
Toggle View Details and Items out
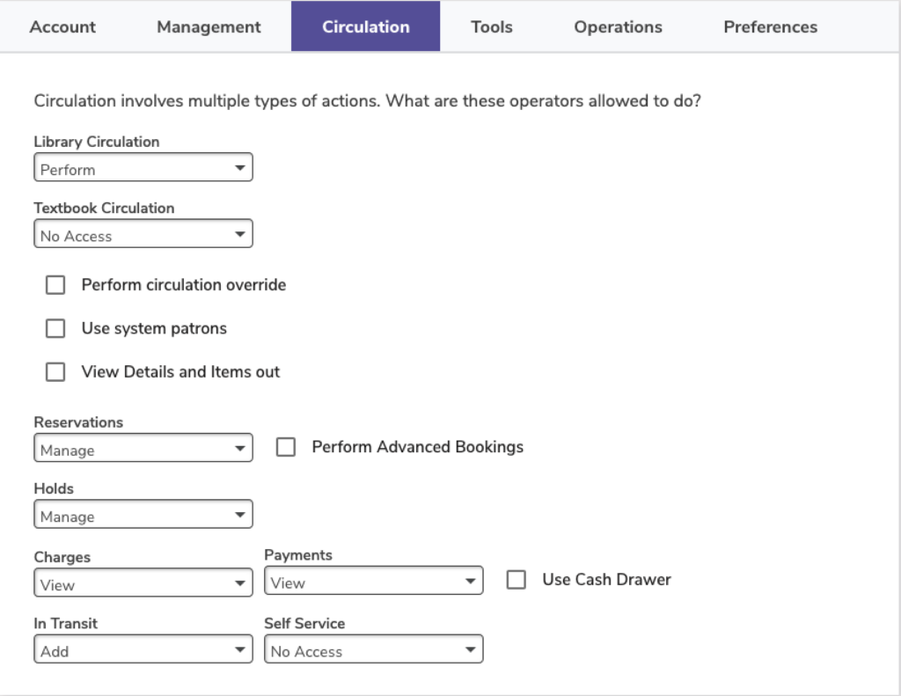click(x=55, y=372)
